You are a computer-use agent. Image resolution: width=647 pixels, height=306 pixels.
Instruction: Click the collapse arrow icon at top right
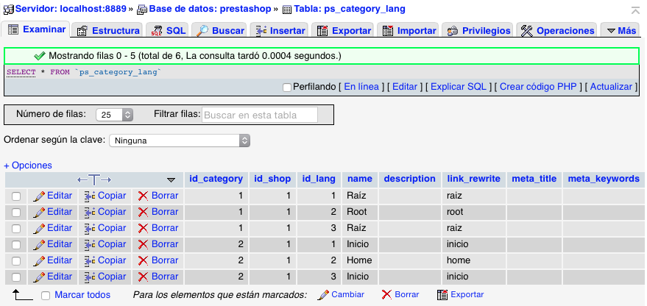coord(635,10)
